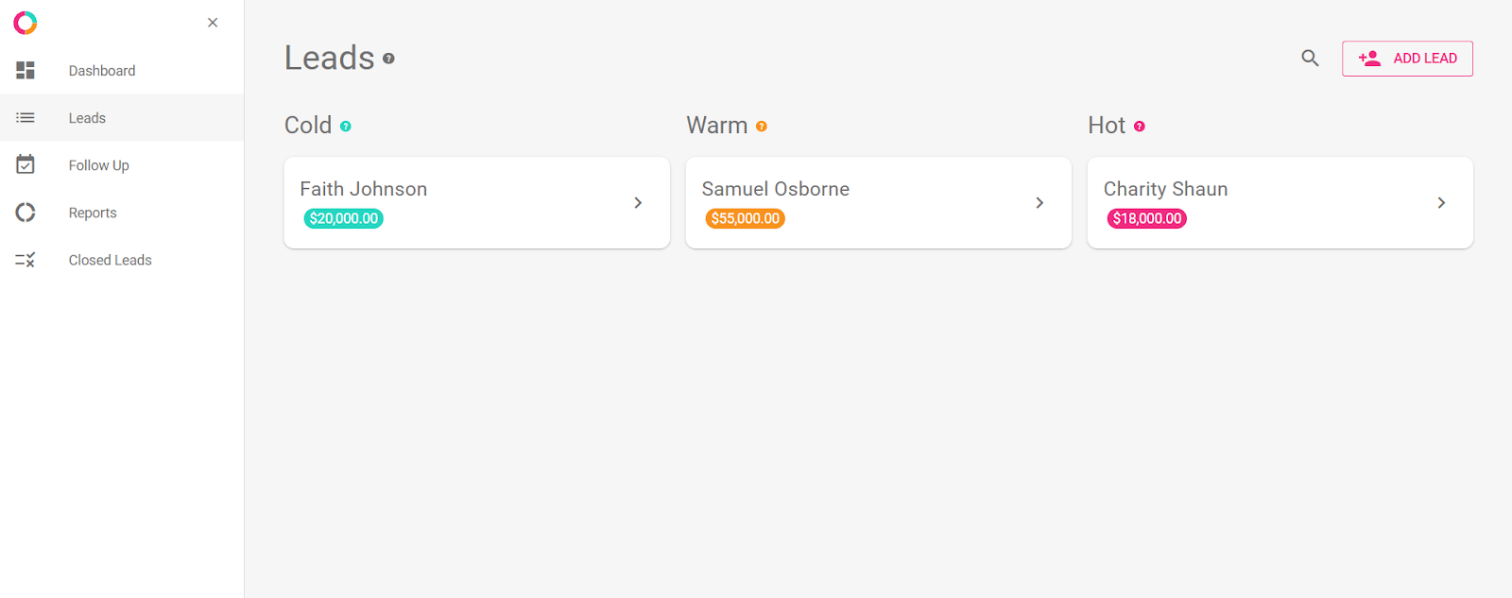Screen dimensions: 1512x598
Task: Click the Dashboard grid icon
Action: 26,70
